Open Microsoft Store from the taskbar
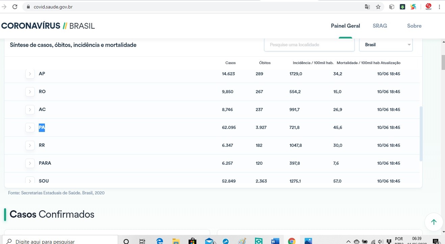Screen dimensions: 445x244 (x=192, y=241)
